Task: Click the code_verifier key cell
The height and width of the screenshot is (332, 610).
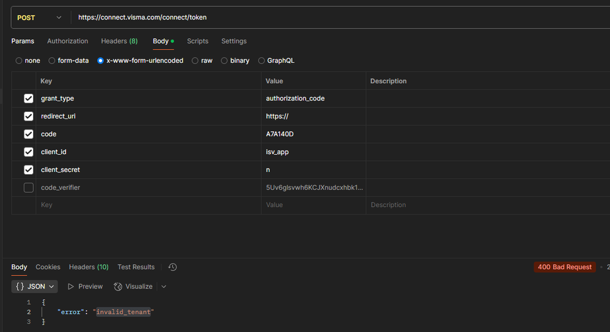Action: (148, 188)
